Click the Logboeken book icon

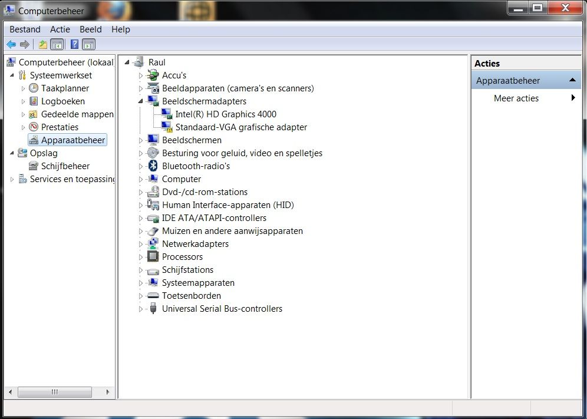(34, 101)
